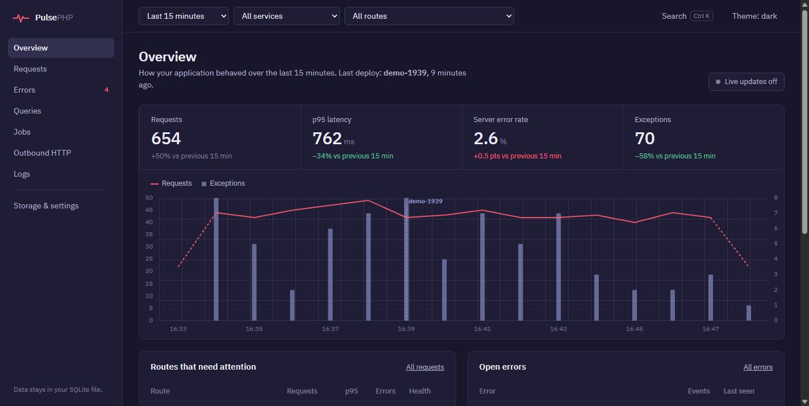Click the p95 latency value 762
The width and height of the screenshot is (809, 406).
click(327, 139)
